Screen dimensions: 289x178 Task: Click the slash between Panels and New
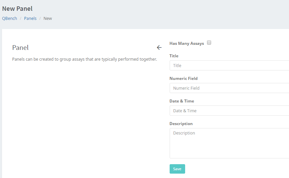pos(40,18)
